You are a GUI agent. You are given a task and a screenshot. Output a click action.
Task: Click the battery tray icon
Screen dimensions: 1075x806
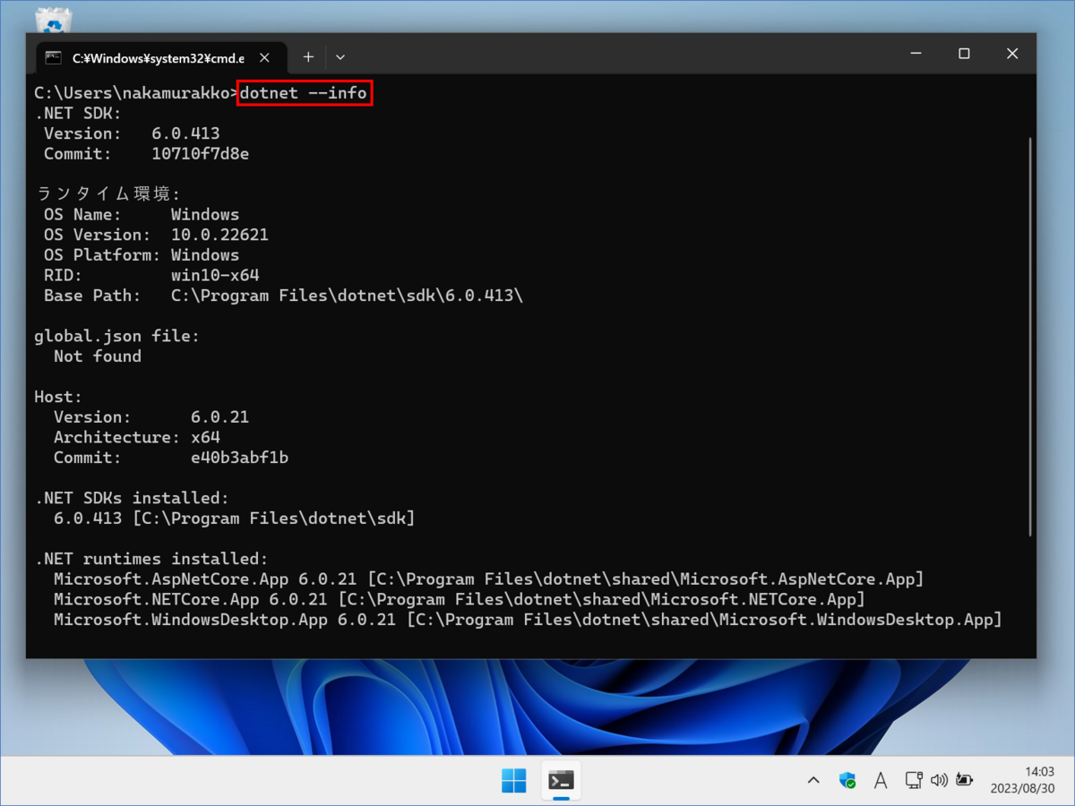pos(965,780)
